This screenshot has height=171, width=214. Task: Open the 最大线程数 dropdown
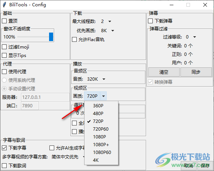point(110,21)
